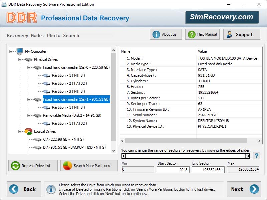Select Fixed hard disk media Disk0
The image size is (267, 200).
coord(76,67)
